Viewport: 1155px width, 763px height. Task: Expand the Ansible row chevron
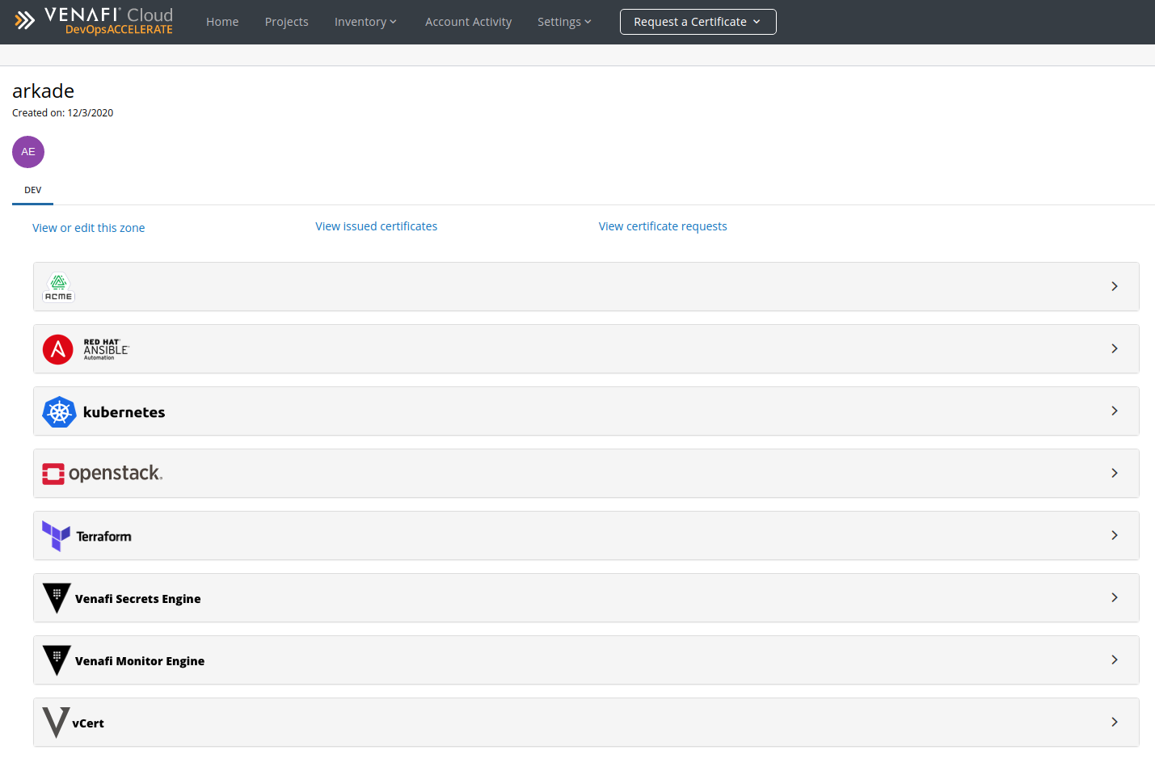click(x=1115, y=348)
